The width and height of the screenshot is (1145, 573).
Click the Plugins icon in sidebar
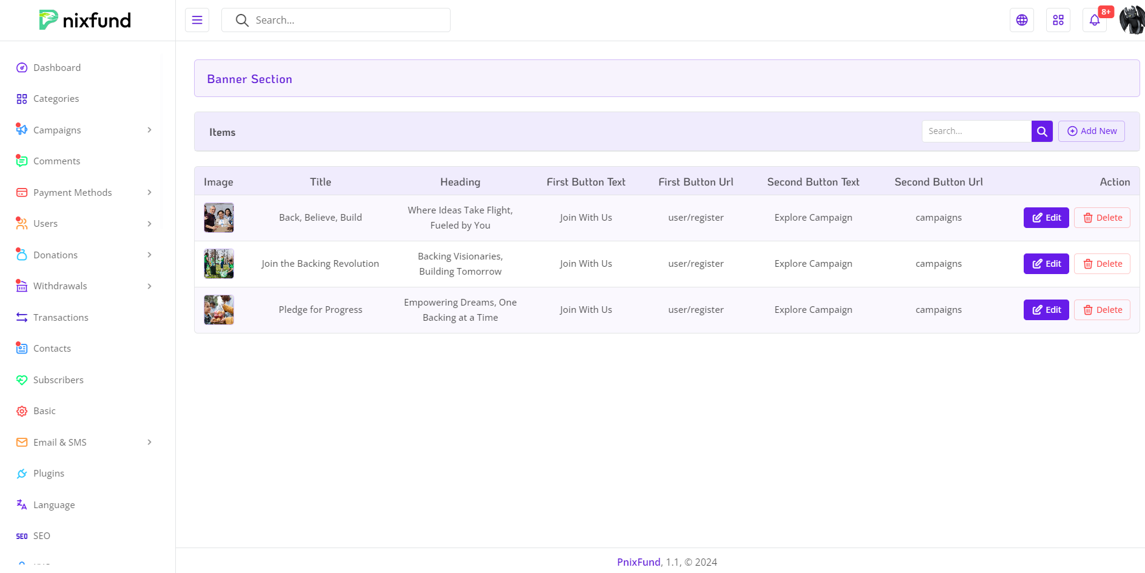point(22,474)
